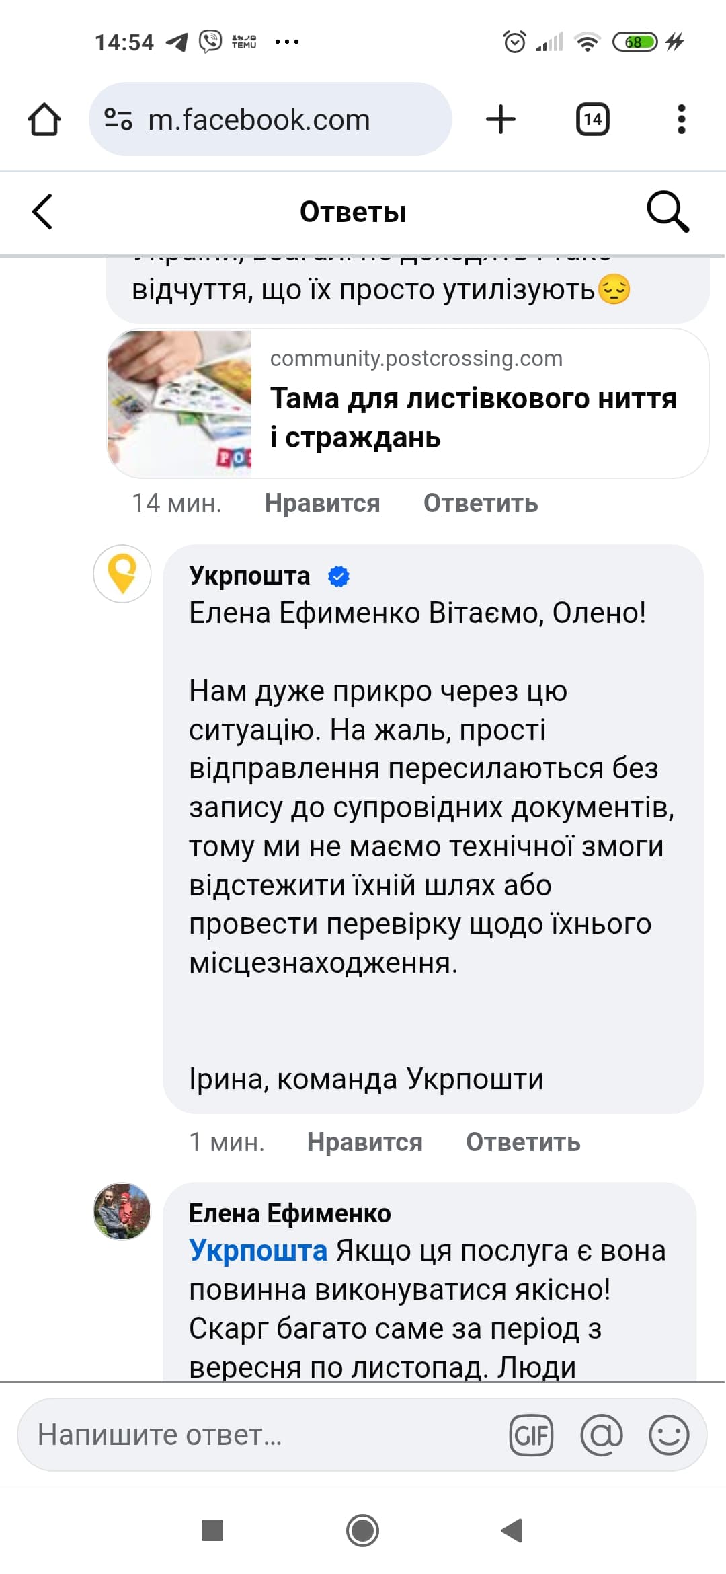Go back using the header arrow

[42, 212]
